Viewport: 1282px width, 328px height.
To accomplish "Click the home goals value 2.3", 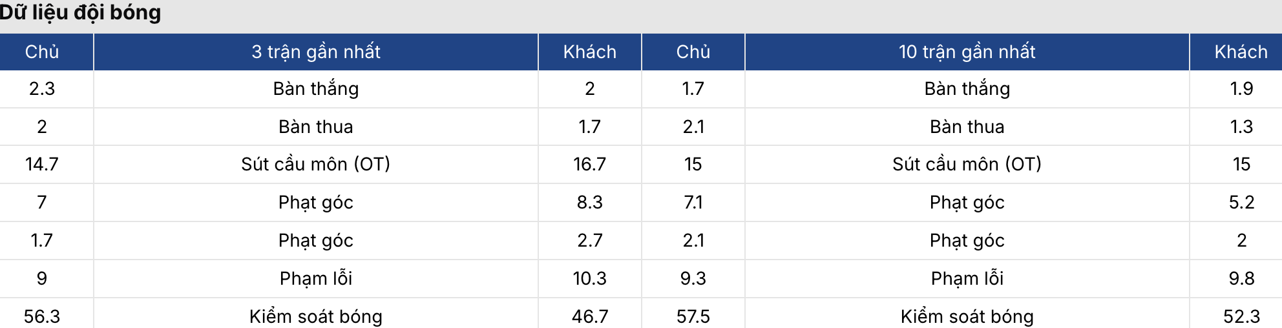I will [x=42, y=88].
